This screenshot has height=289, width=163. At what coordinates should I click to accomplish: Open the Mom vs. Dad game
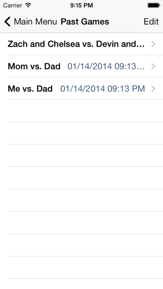click(82, 66)
